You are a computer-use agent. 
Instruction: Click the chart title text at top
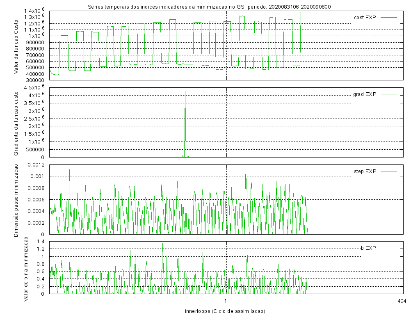pyautogui.click(x=210, y=7)
